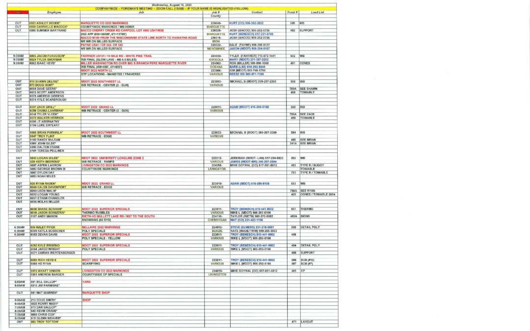Select contact Reese SSI phone number
This screenshot has height=331, width=530.
click(247, 75)
